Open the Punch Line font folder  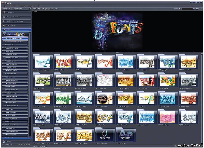point(43,80)
